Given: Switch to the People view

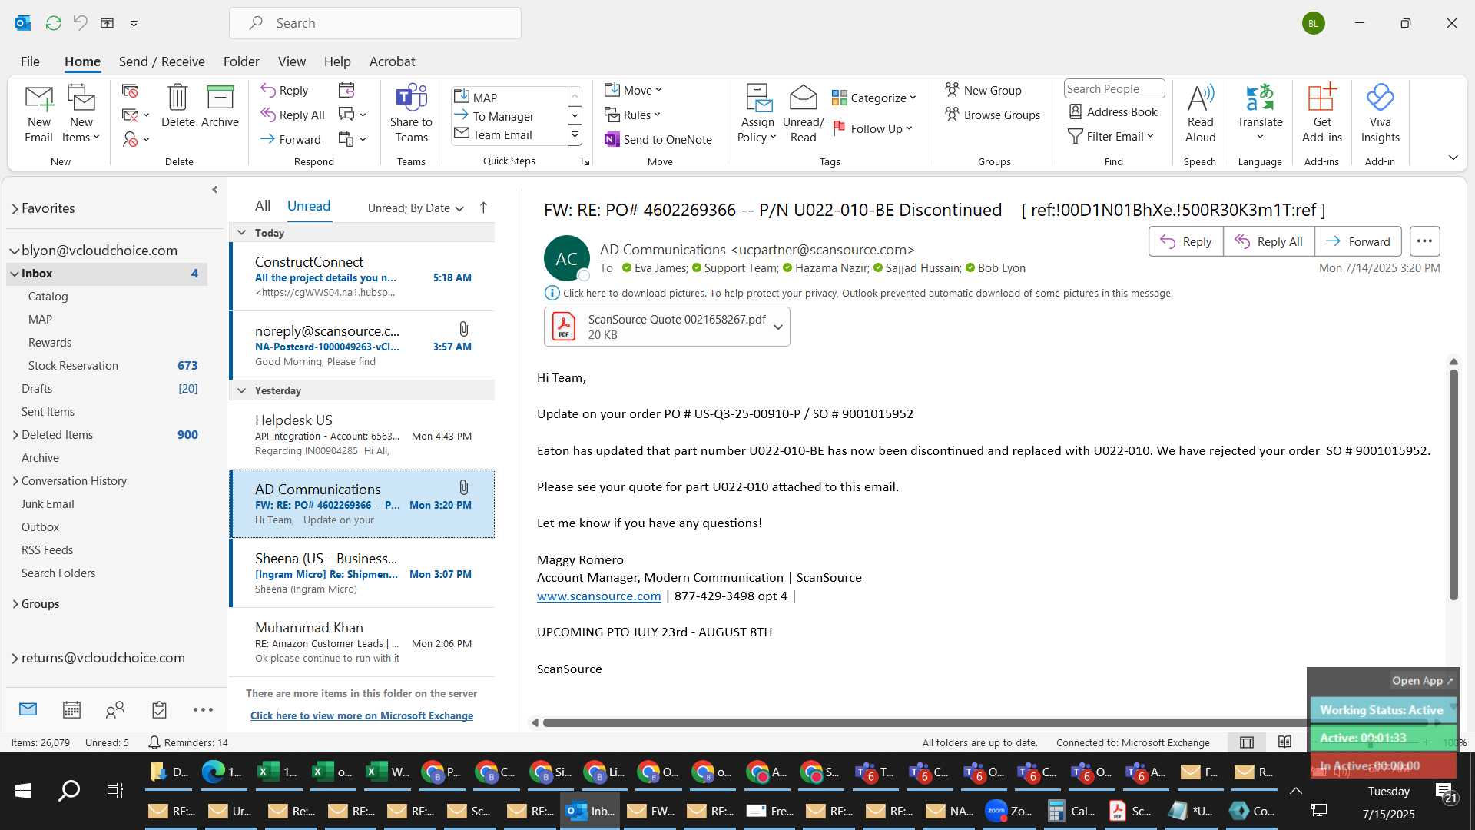Looking at the screenshot, I should 115,709.
